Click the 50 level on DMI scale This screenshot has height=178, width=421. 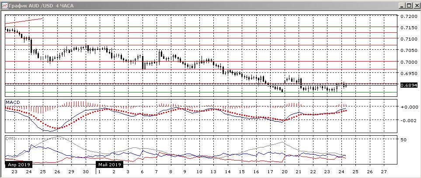pos(403,140)
